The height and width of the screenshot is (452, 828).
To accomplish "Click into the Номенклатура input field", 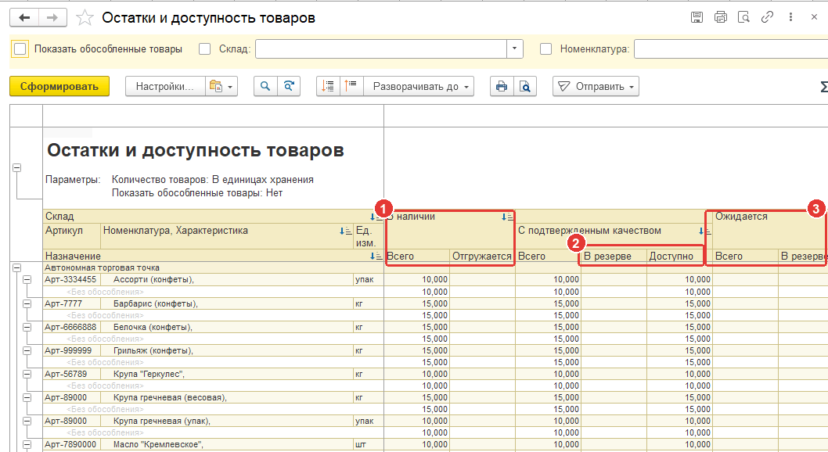I will [731, 49].
